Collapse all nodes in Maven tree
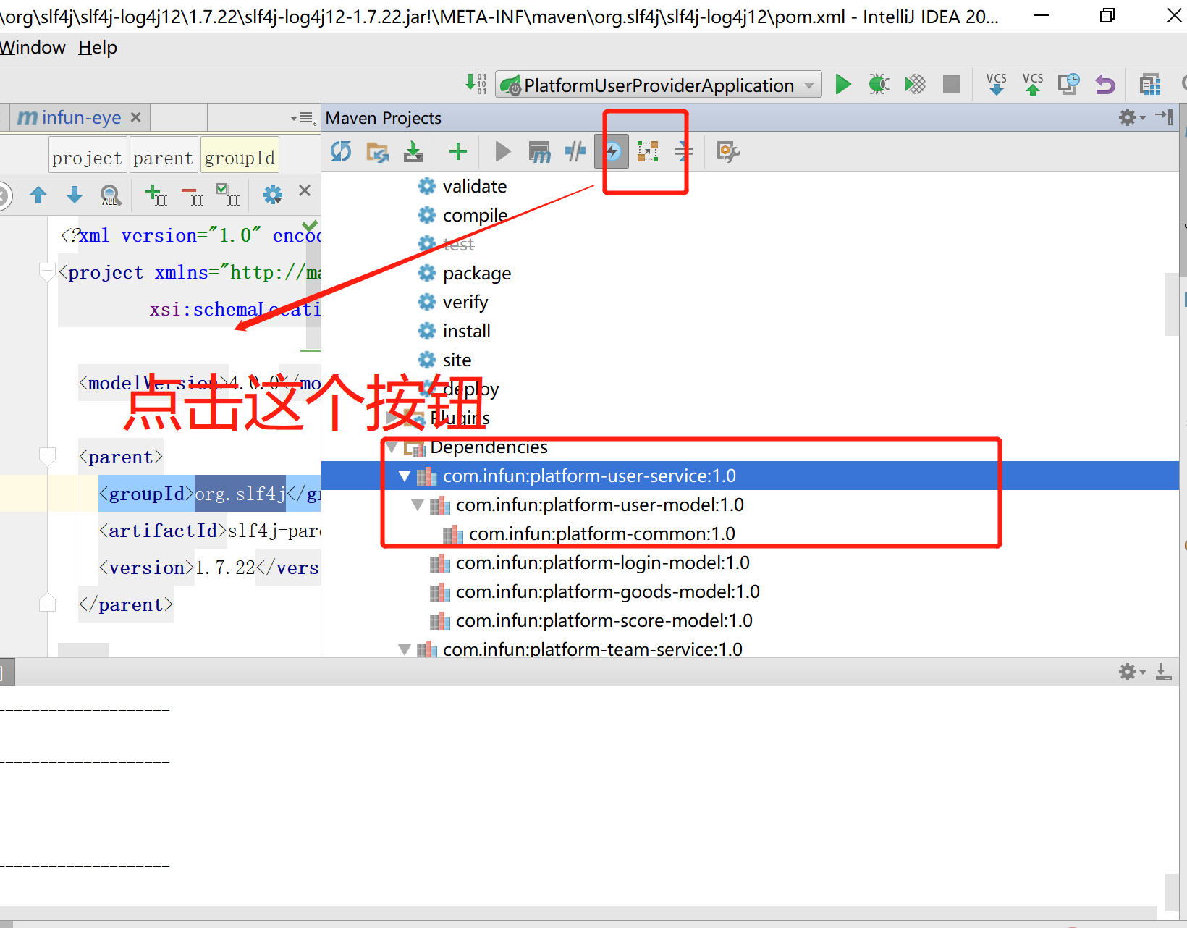1187x928 pixels. (x=683, y=151)
